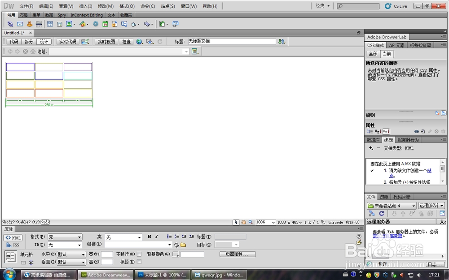Screen dimensions: 449x280
Task: Open the 背景颜色 background color swatch
Action: point(175,254)
